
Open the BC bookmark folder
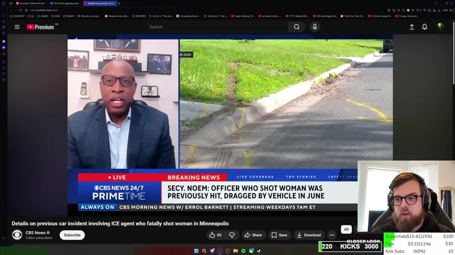pyautogui.click(x=31, y=16)
